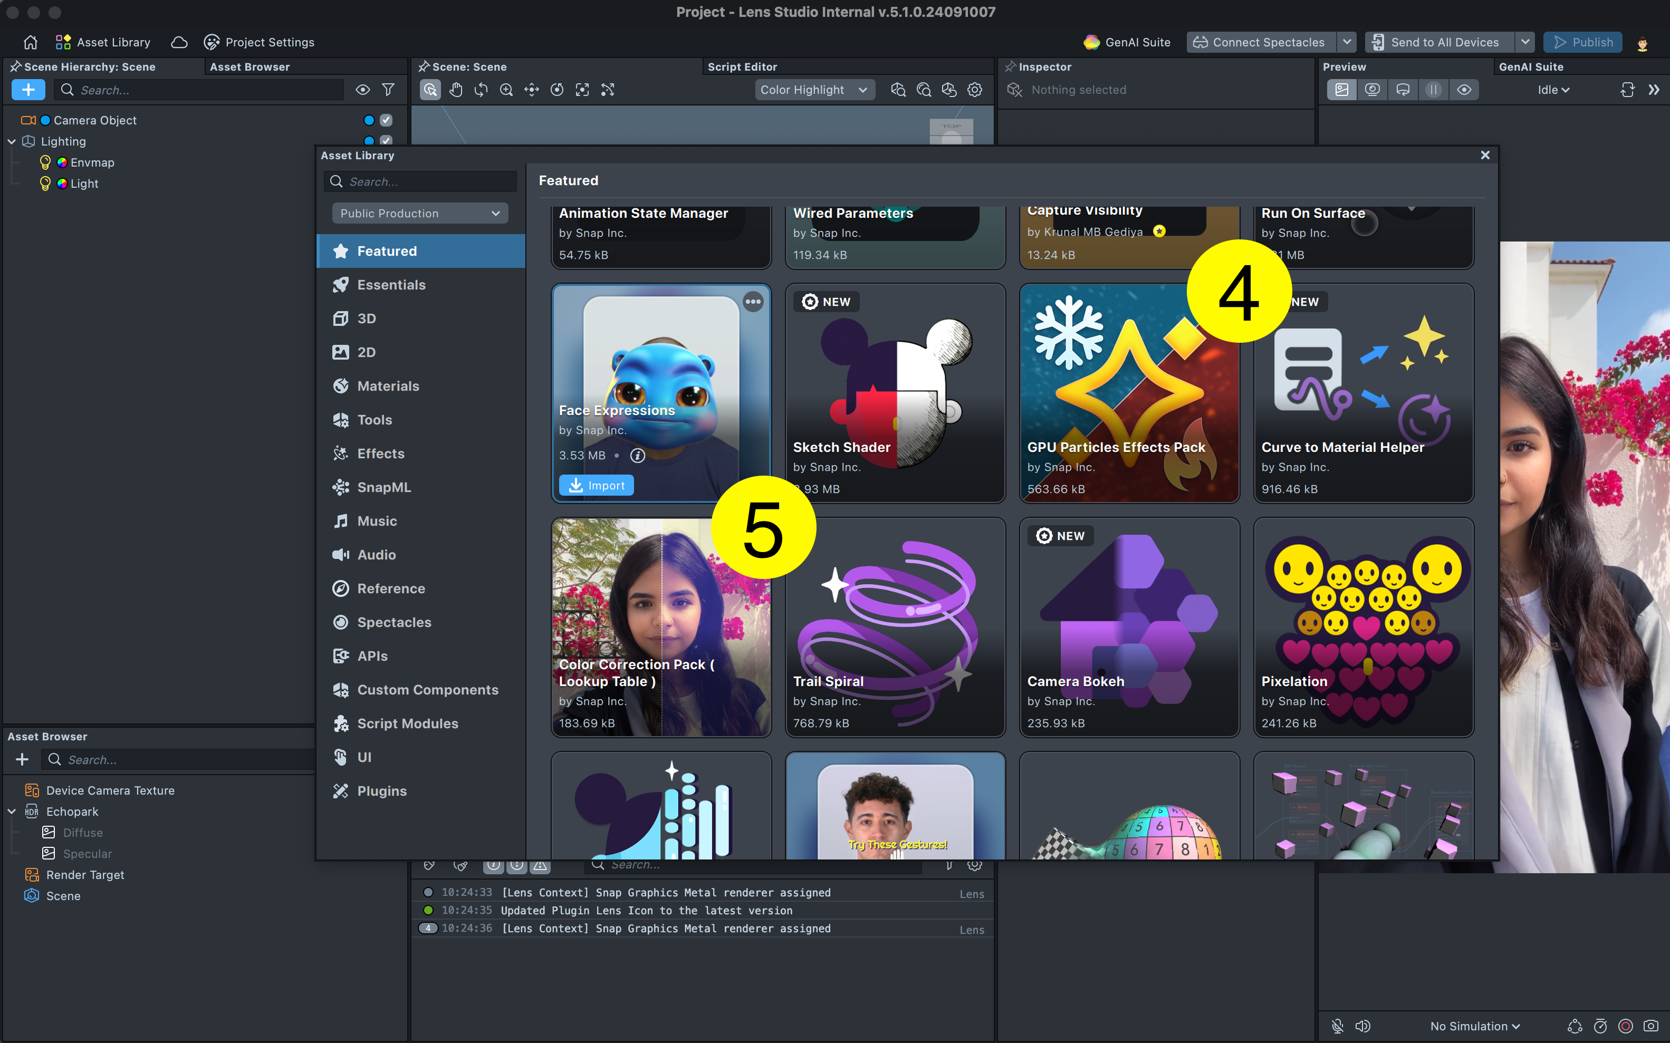Click the cloud icon in top toolbar

179,42
